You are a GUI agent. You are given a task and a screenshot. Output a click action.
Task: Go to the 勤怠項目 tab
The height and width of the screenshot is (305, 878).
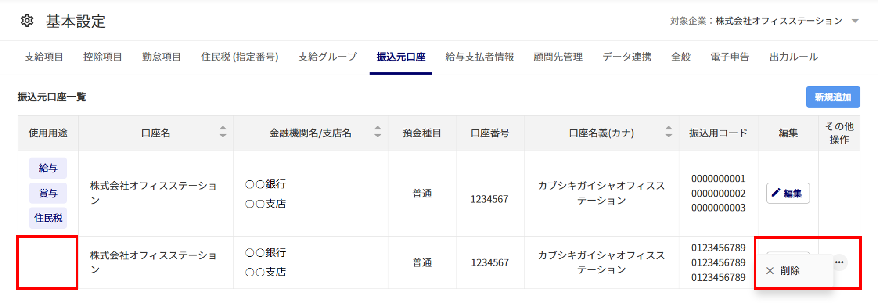click(x=162, y=57)
